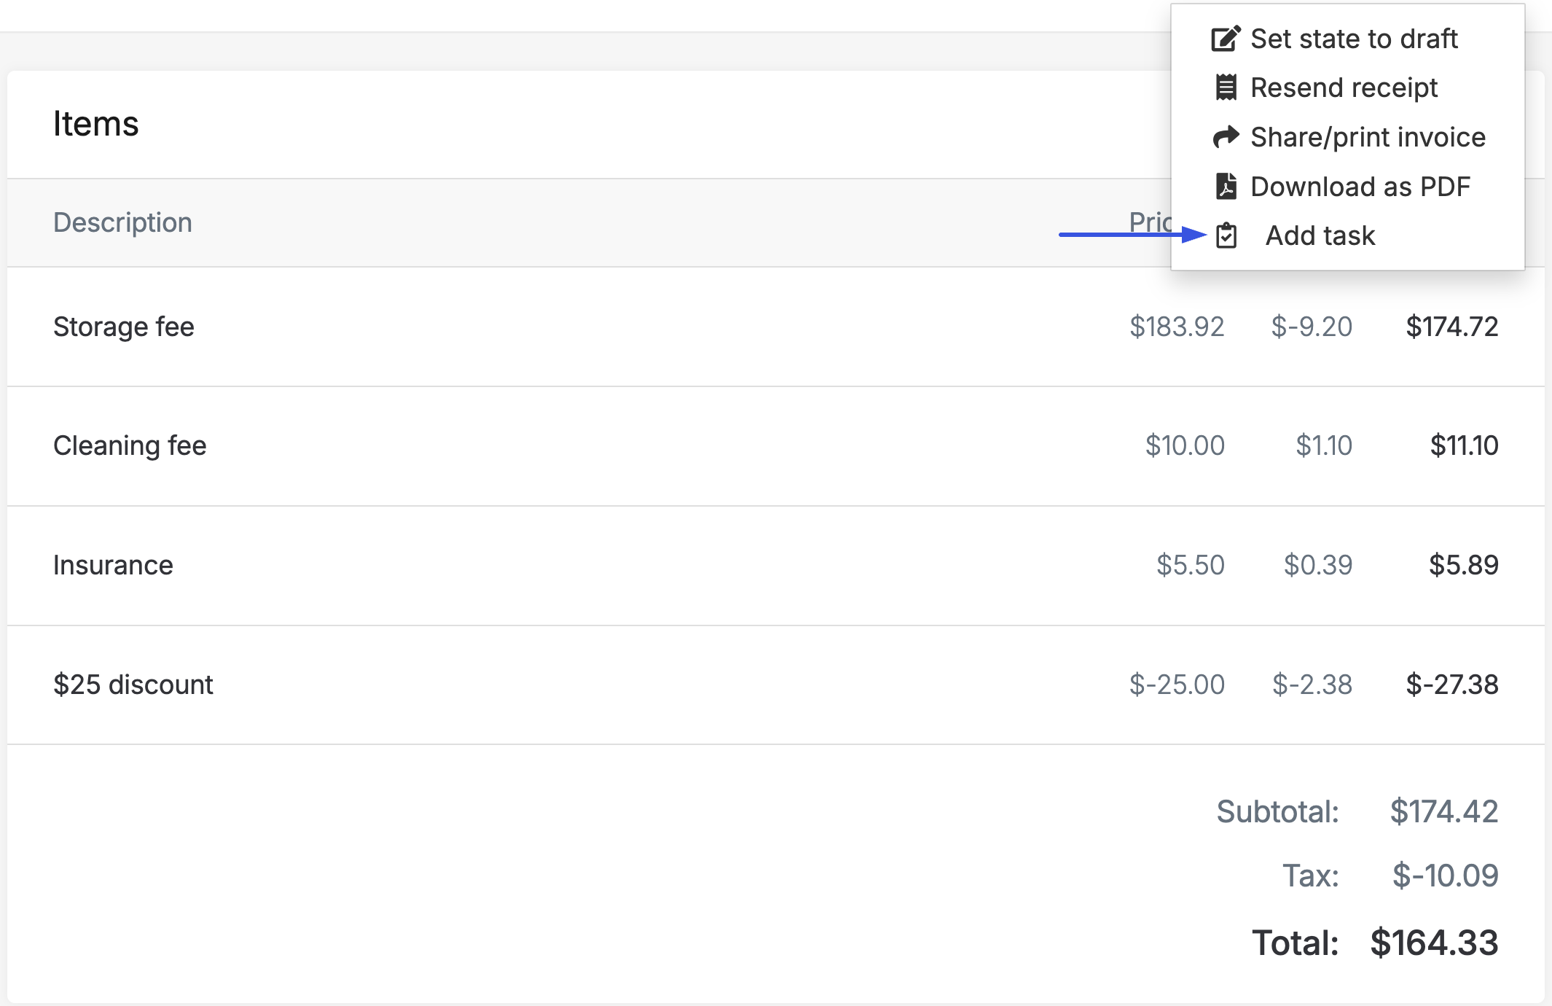Open the "Share/print invoice" menu label
Screen dimensions: 1552x1006
coord(1368,137)
